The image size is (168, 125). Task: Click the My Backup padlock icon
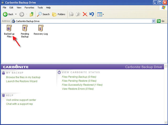(x=3, y=73)
